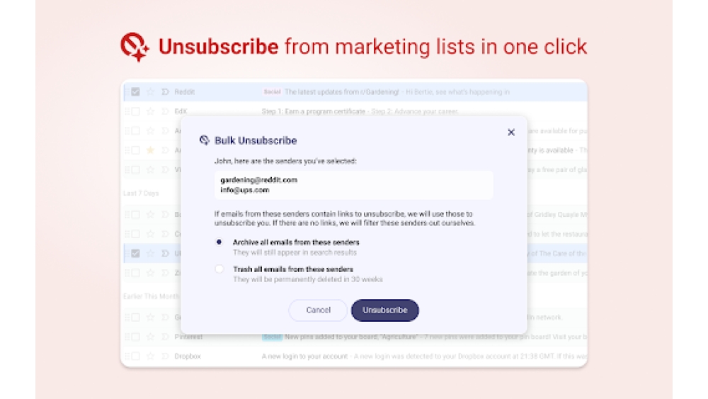Check the Dropbox email checkbox
The image size is (708, 399).
point(135,356)
